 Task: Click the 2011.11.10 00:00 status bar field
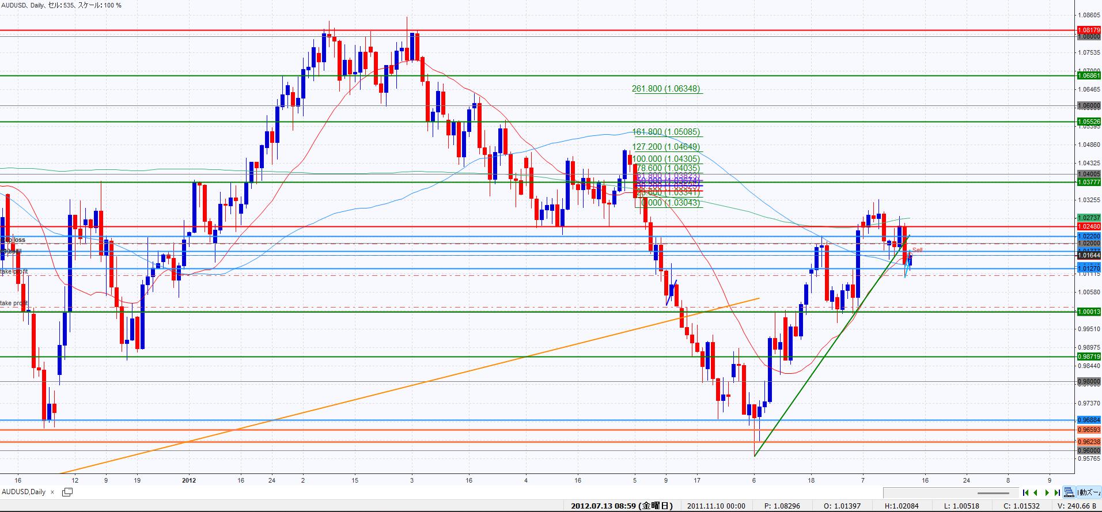(x=716, y=506)
